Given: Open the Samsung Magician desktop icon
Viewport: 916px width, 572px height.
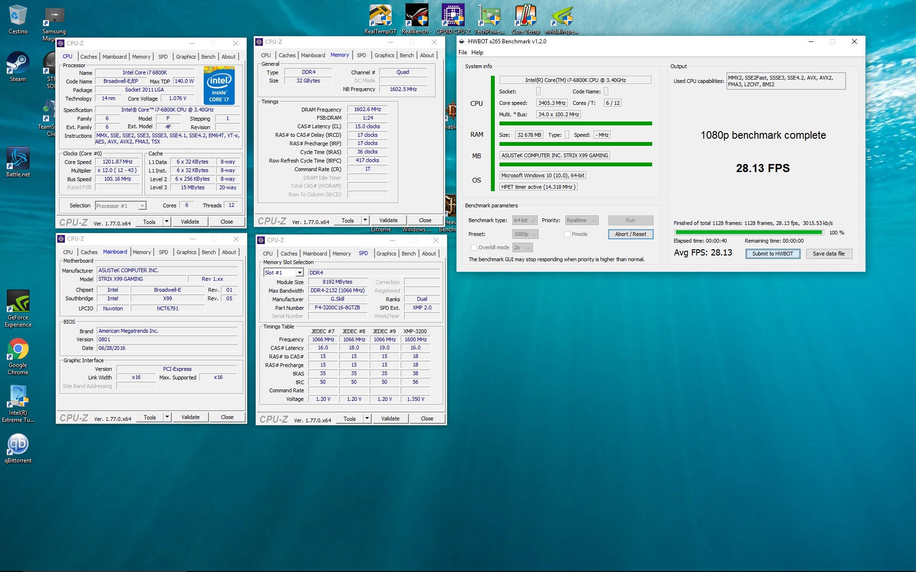Looking at the screenshot, I should click(54, 23).
